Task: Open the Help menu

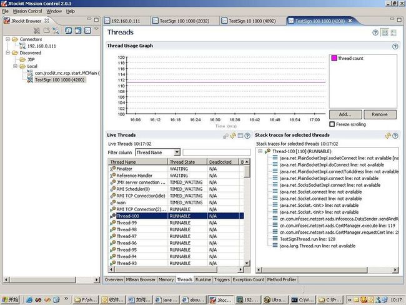Action: (71, 11)
